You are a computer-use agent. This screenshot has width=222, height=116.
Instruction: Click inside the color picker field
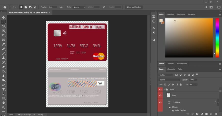pyautogui.click(x=189, y=38)
